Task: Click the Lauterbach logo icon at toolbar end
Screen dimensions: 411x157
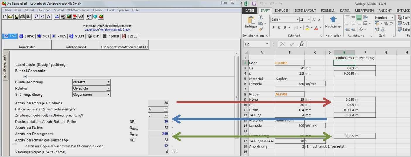Action: tap(101, 17)
